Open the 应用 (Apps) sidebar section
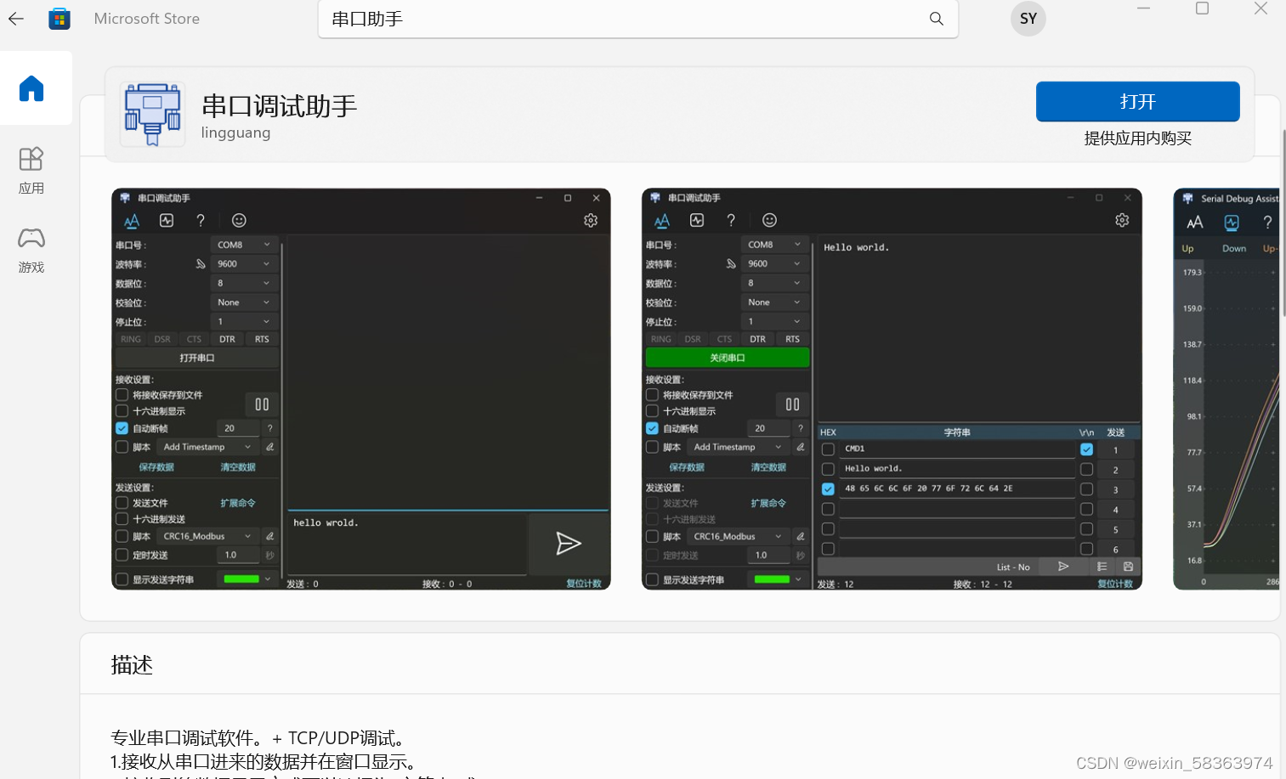The width and height of the screenshot is (1286, 779). (x=31, y=171)
